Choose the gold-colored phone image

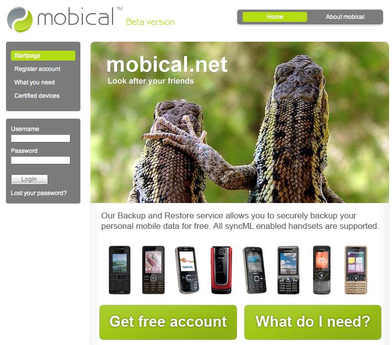point(355,270)
